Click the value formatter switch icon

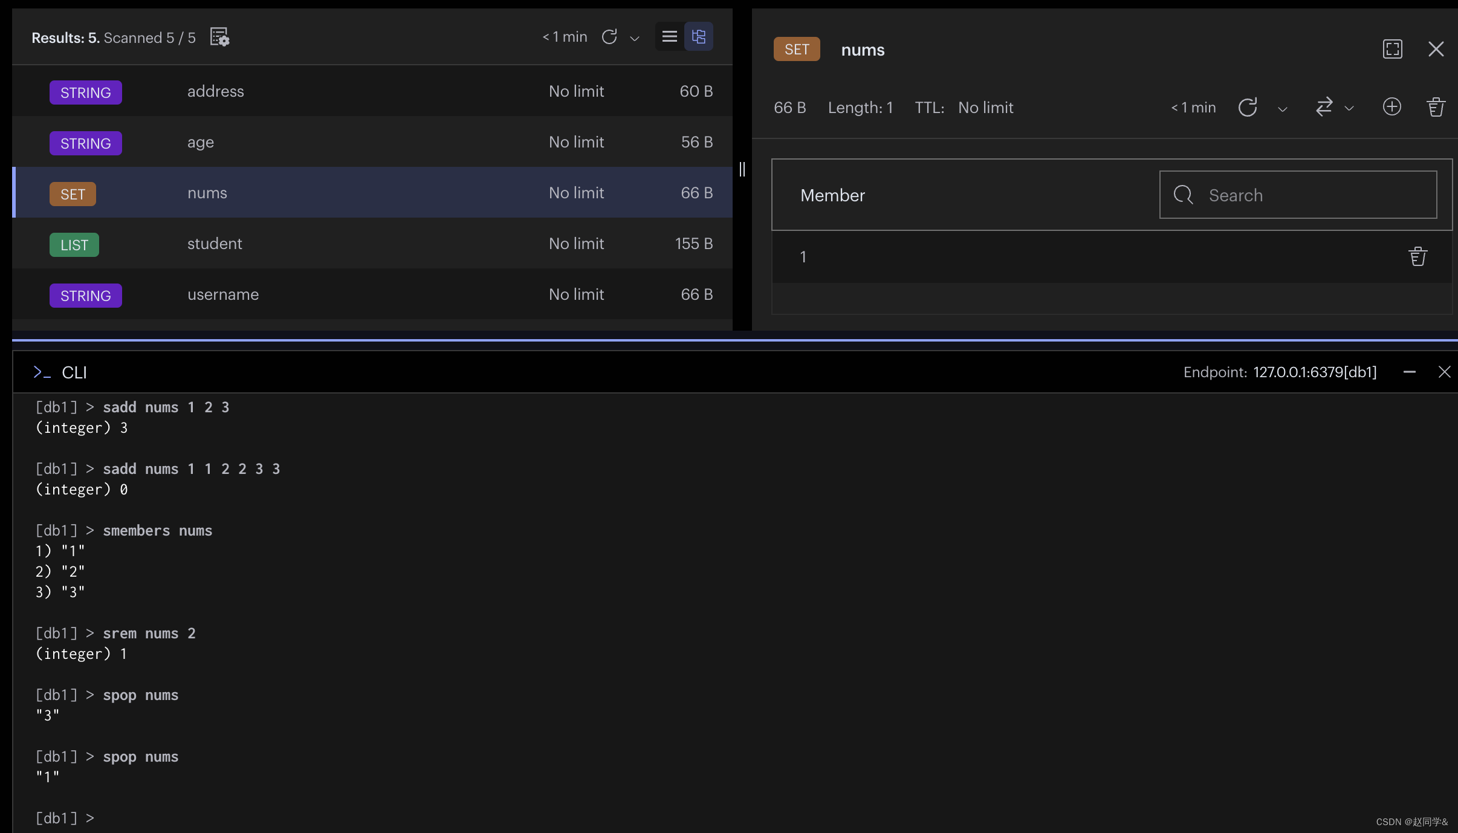click(x=1324, y=107)
